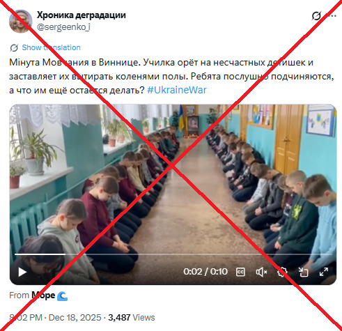Click the wave emoji beside Море
The image size is (342, 331).
coord(62,296)
